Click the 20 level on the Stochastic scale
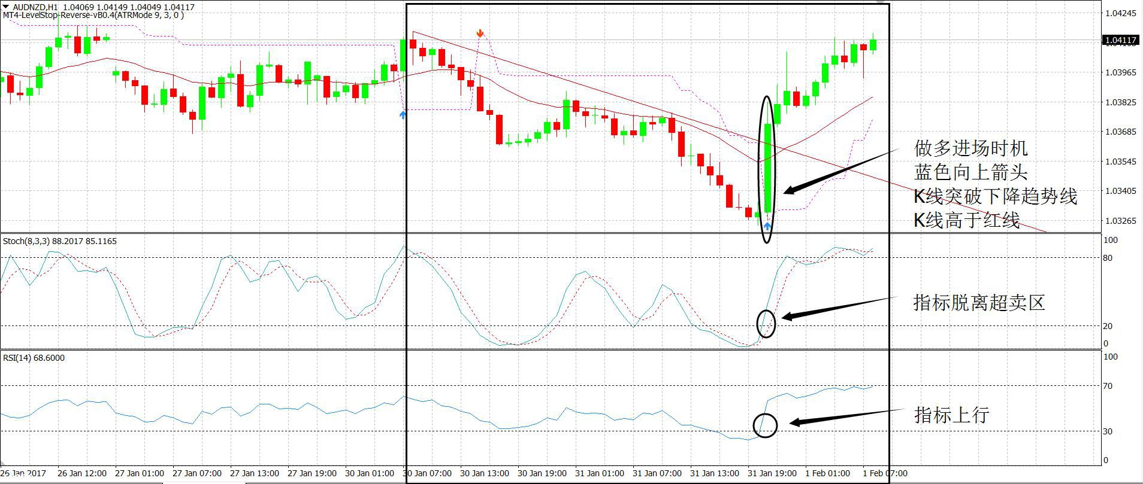The image size is (1143, 484). pos(1108,326)
